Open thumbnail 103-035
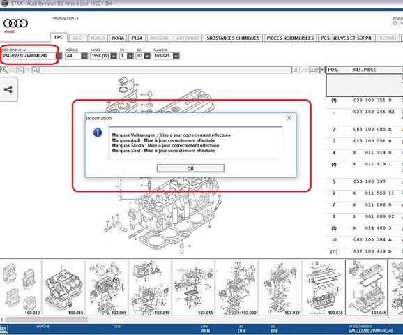This screenshot has height=335, width=403. point(324,288)
